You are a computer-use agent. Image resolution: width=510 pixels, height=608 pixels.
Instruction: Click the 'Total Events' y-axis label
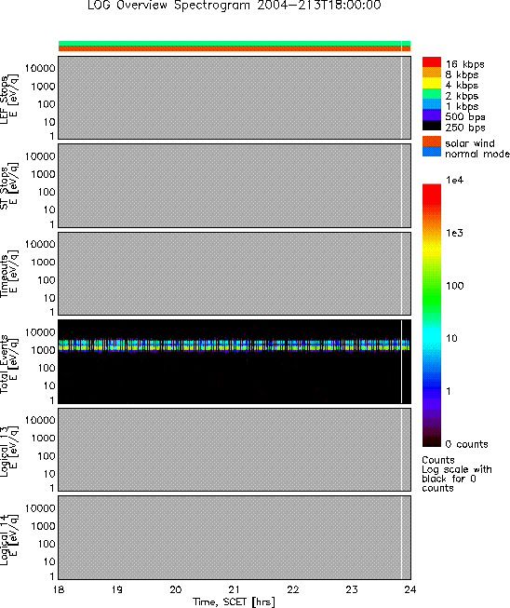coord(5,364)
